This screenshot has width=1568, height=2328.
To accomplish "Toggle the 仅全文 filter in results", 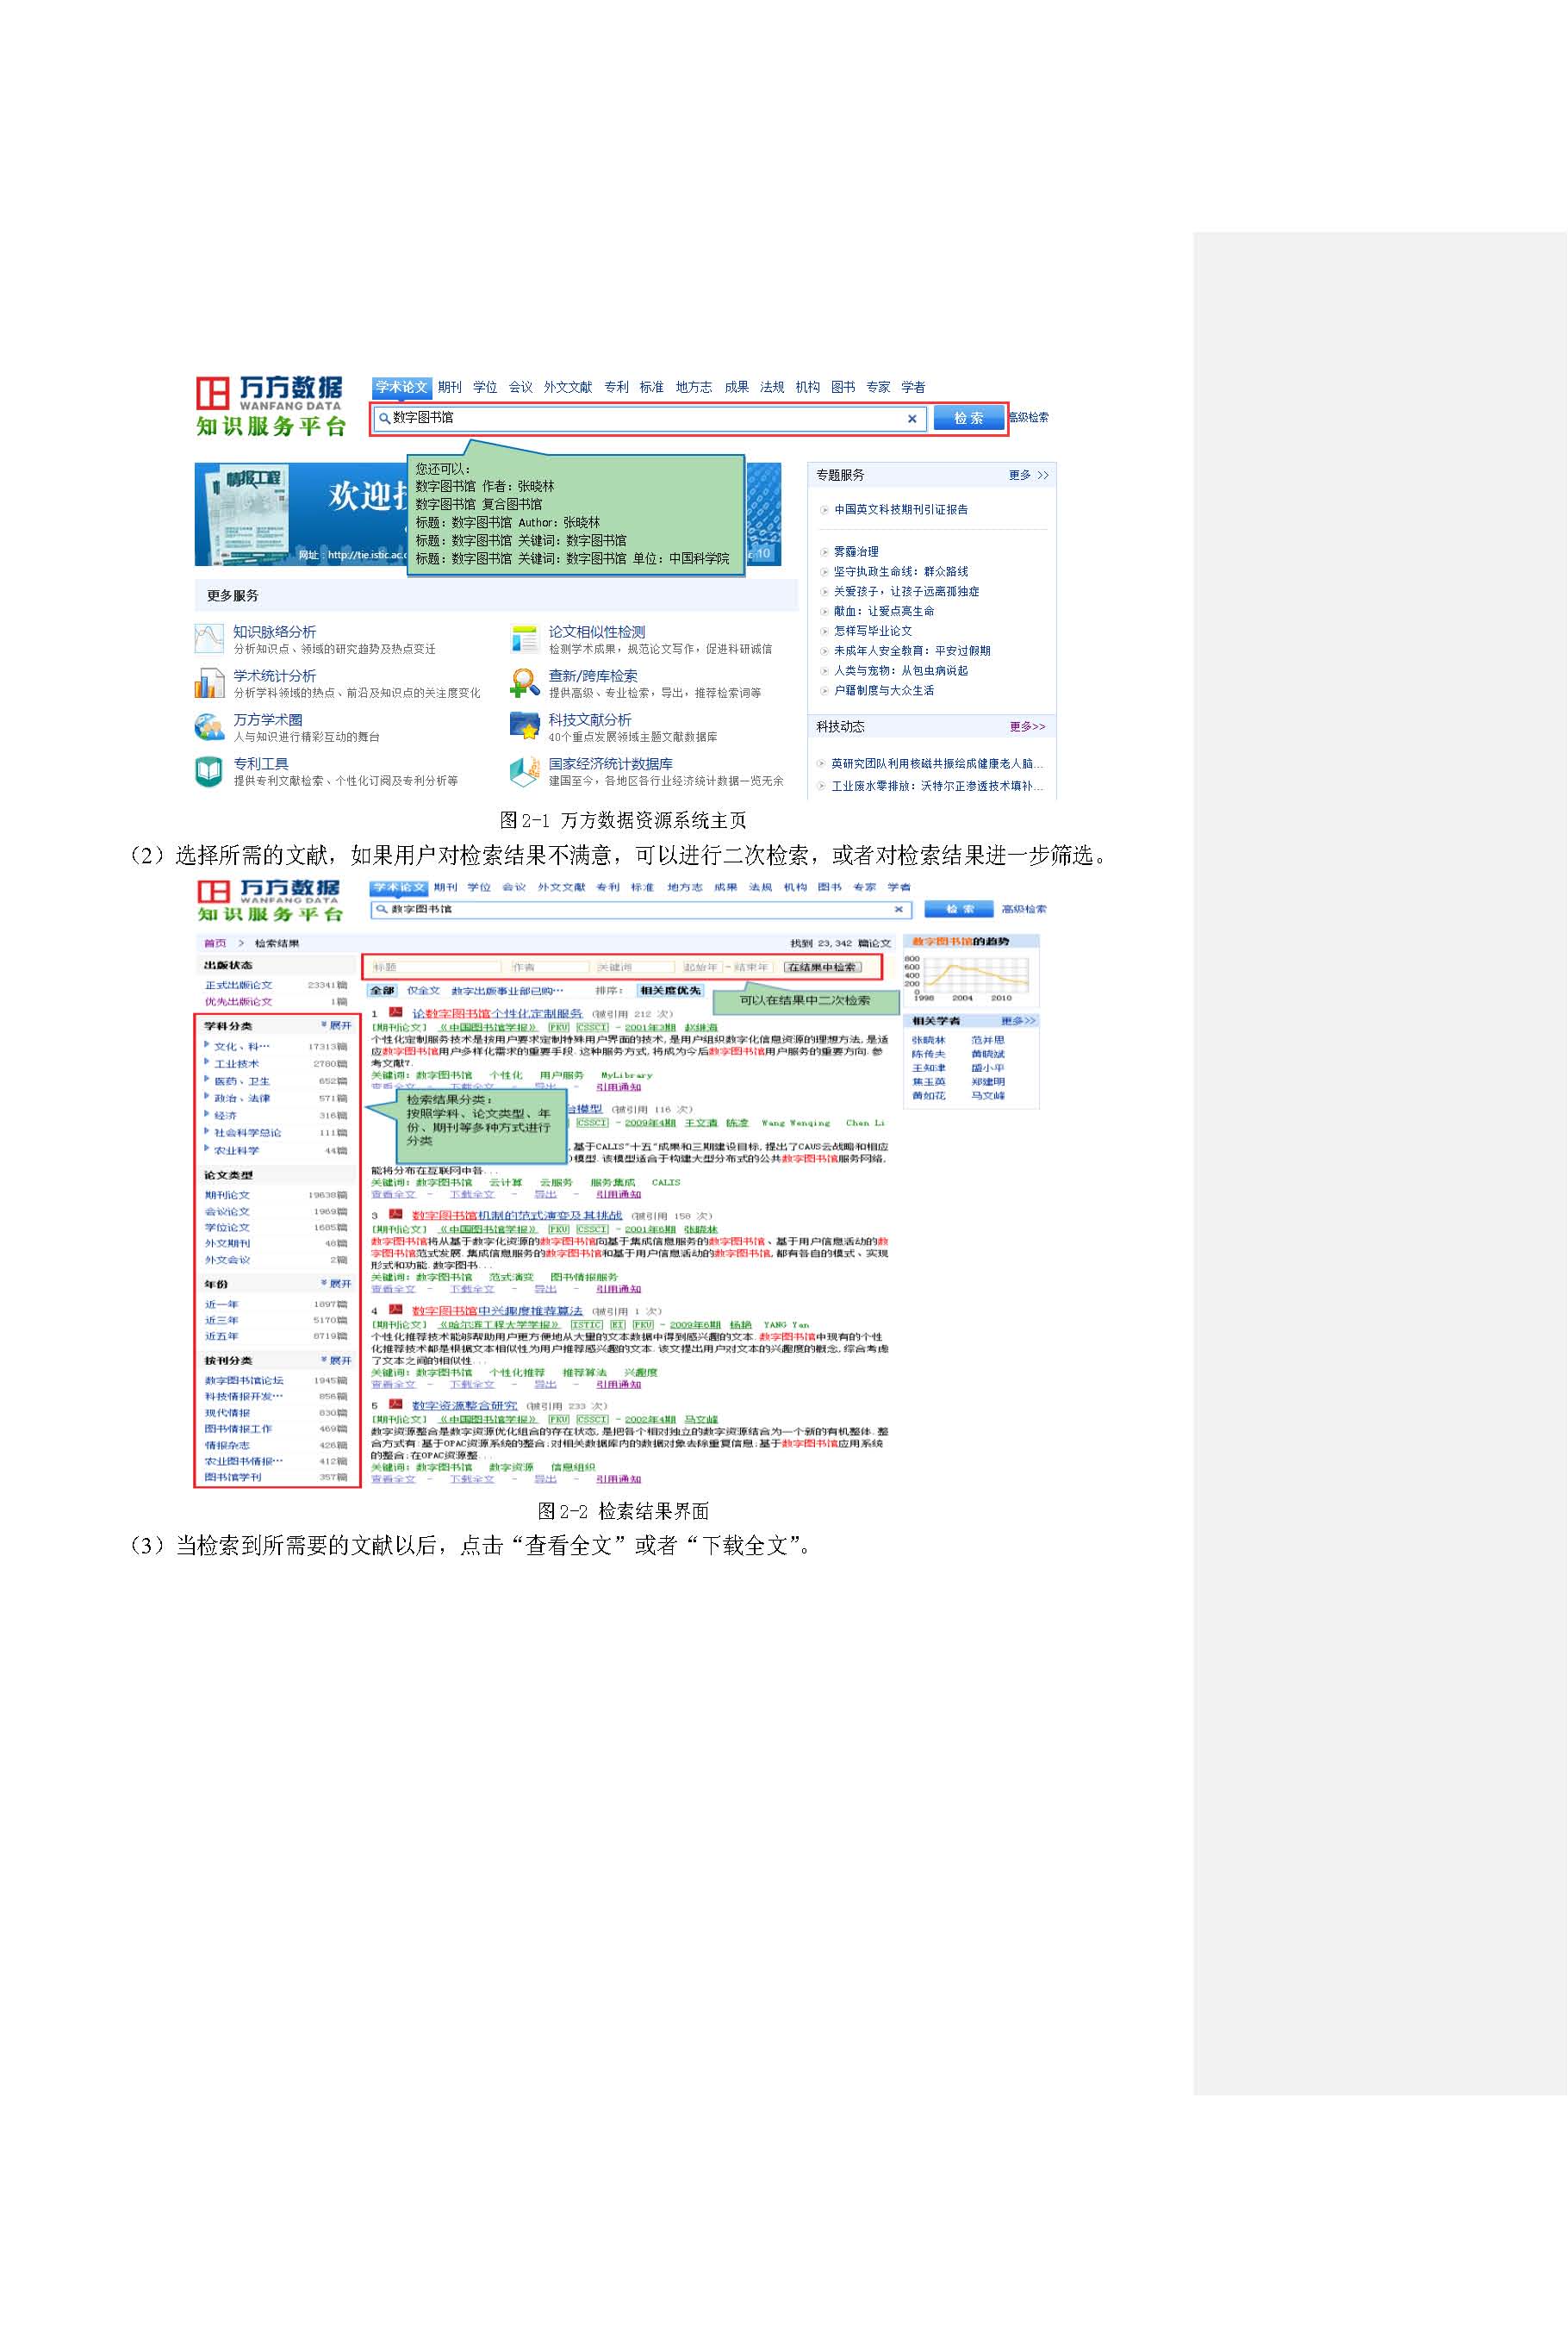I will coord(423,990).
